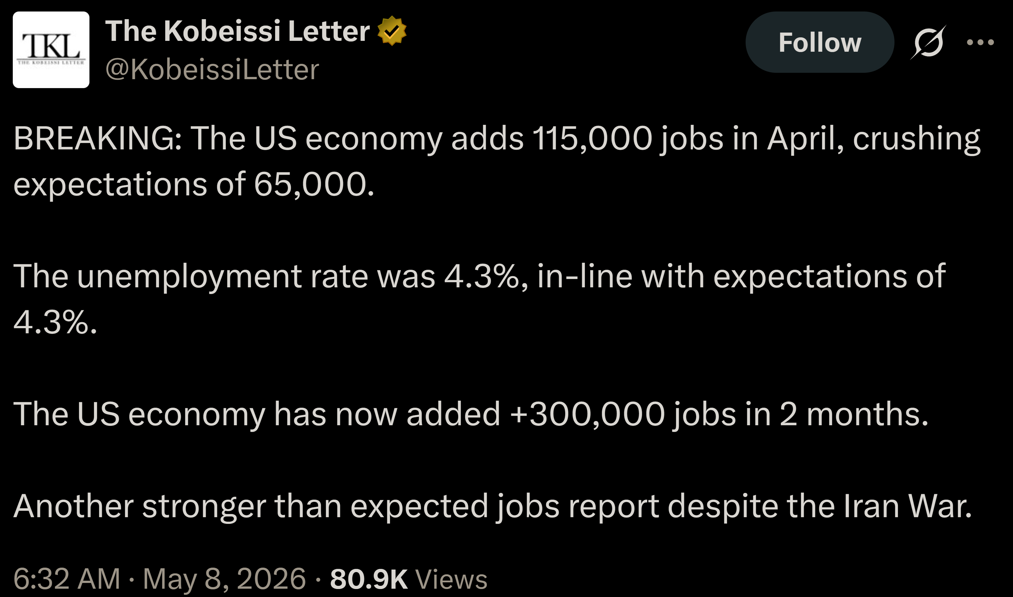
Task: Select the +300,000 jobs figure
Action: coord(587,414)
